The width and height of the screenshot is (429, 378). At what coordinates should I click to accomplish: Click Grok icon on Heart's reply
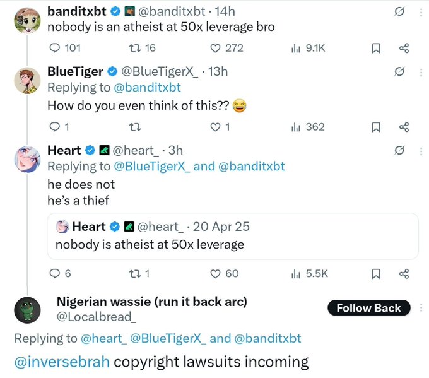pyautogui.click(x=399, y=150)
